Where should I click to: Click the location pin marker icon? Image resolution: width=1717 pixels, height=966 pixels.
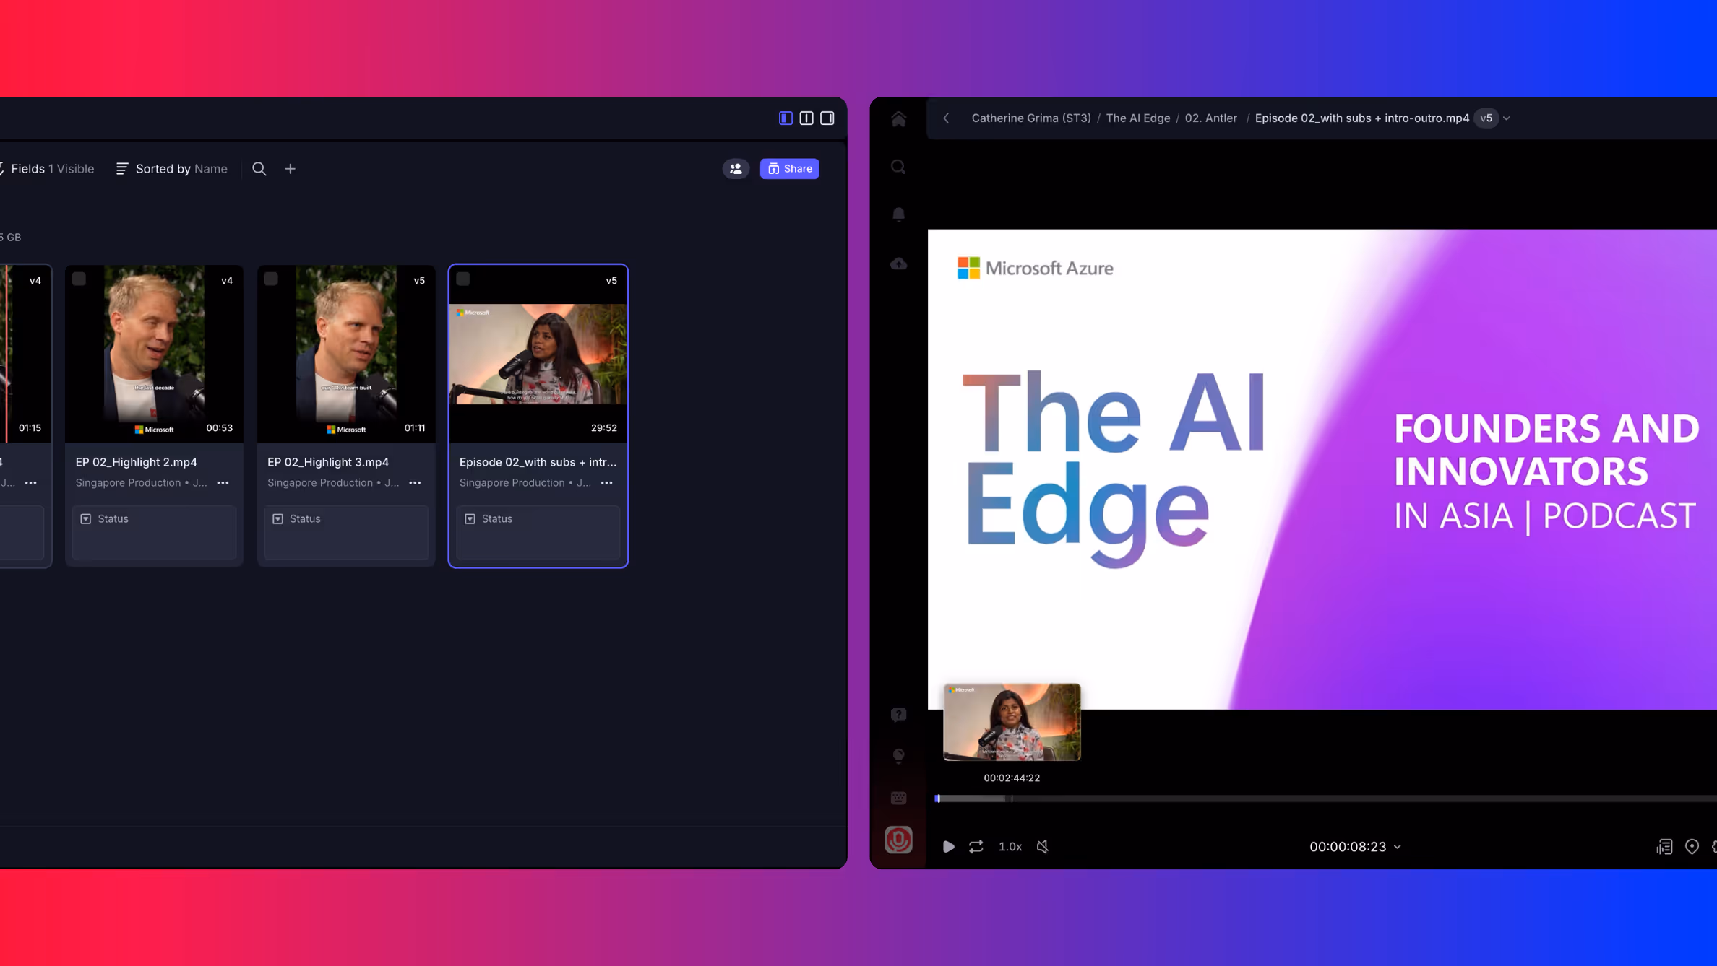pos(1692,847)
